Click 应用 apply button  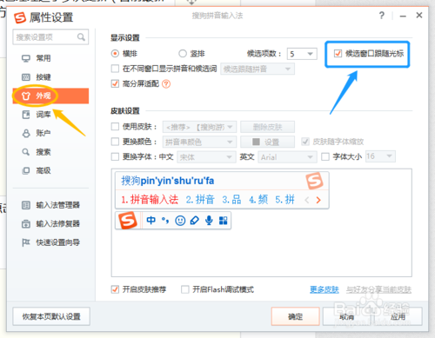click(x=398, y=316)
